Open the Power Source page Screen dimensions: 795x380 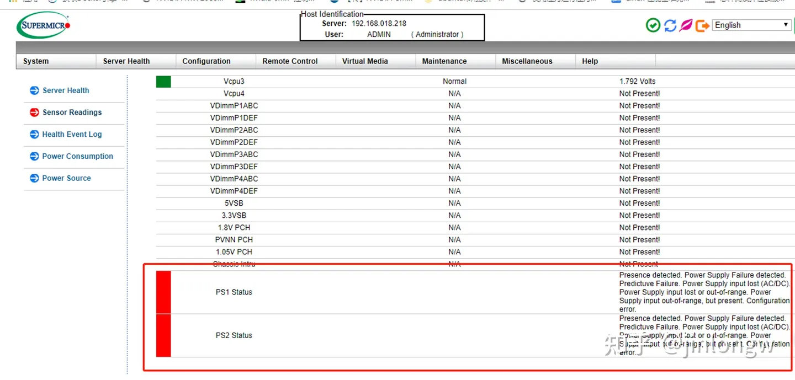click(66, 178)
